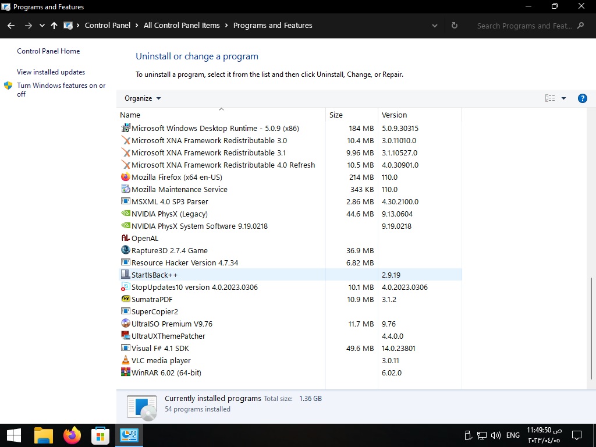Click the 'SumatraPDF' name text
Image resolution: width=596 pixels, height=447 pixels.
point(152,299)
